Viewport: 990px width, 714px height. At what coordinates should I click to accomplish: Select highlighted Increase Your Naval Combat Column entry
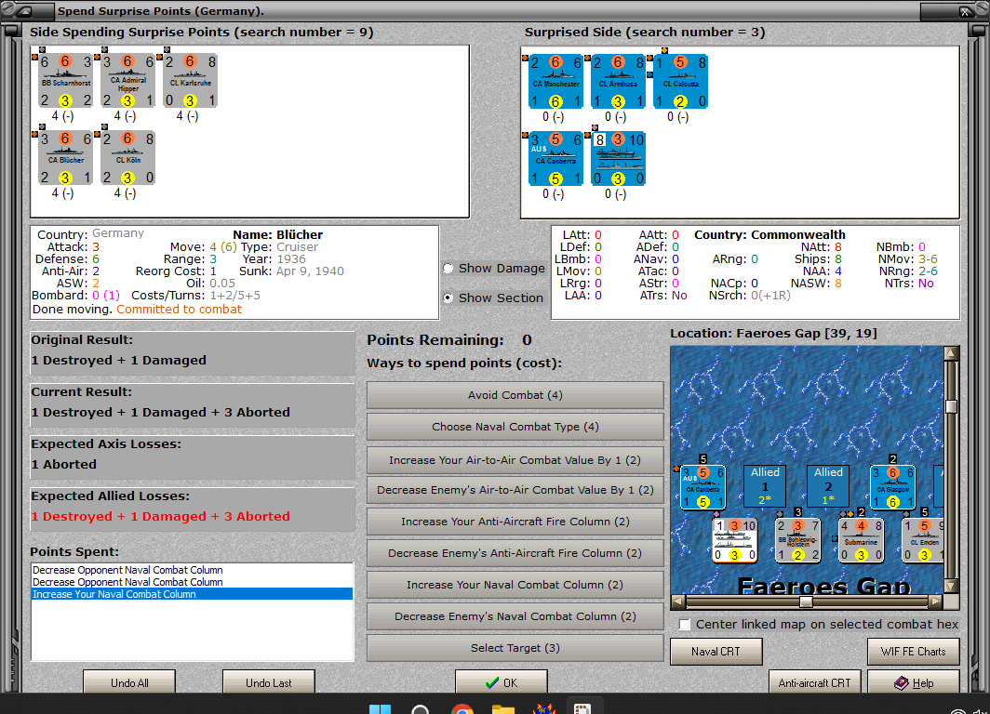192,594
